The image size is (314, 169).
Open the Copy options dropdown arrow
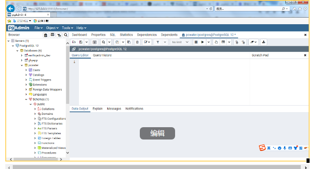point(123,42)
